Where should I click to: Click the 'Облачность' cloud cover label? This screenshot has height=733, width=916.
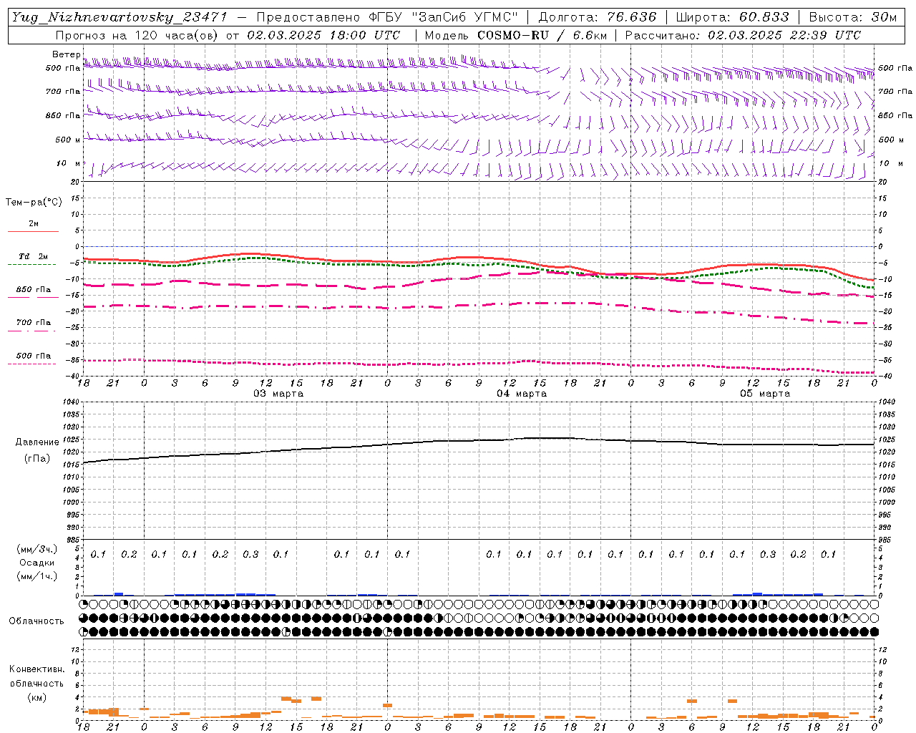point(36,621)
